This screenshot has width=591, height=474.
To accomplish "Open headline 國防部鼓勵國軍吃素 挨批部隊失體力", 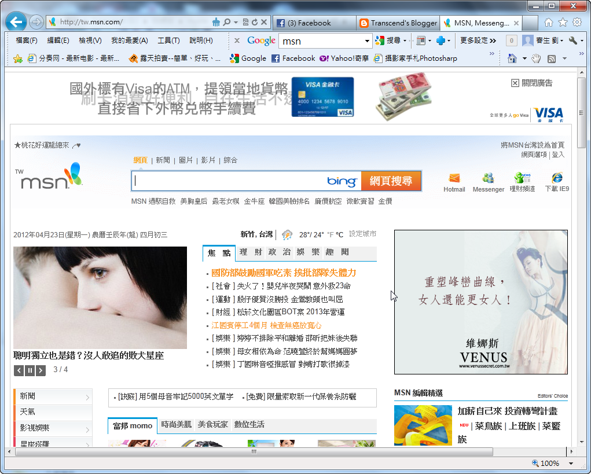I will point(284,273).
